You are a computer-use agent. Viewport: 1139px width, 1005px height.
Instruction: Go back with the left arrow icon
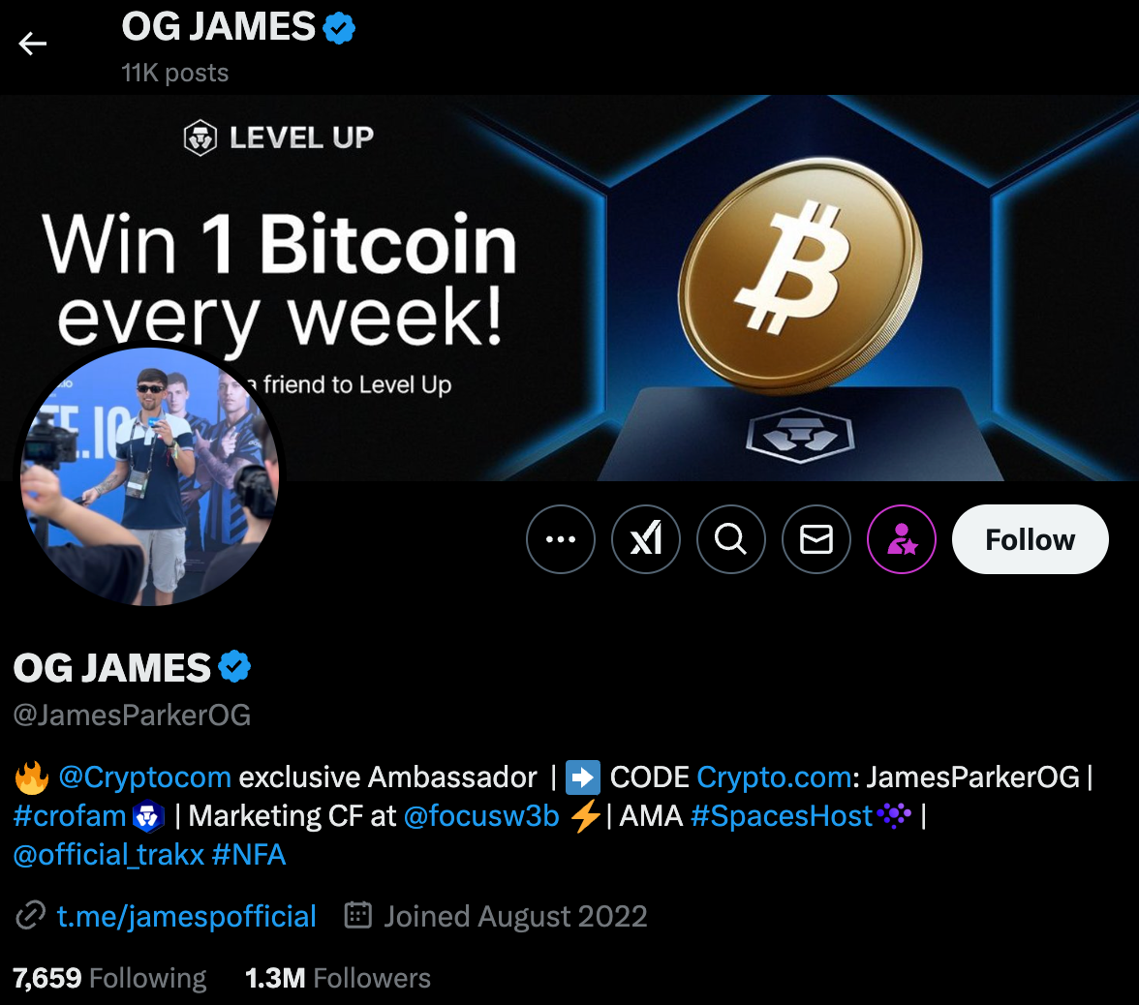[x=33, y=44]
